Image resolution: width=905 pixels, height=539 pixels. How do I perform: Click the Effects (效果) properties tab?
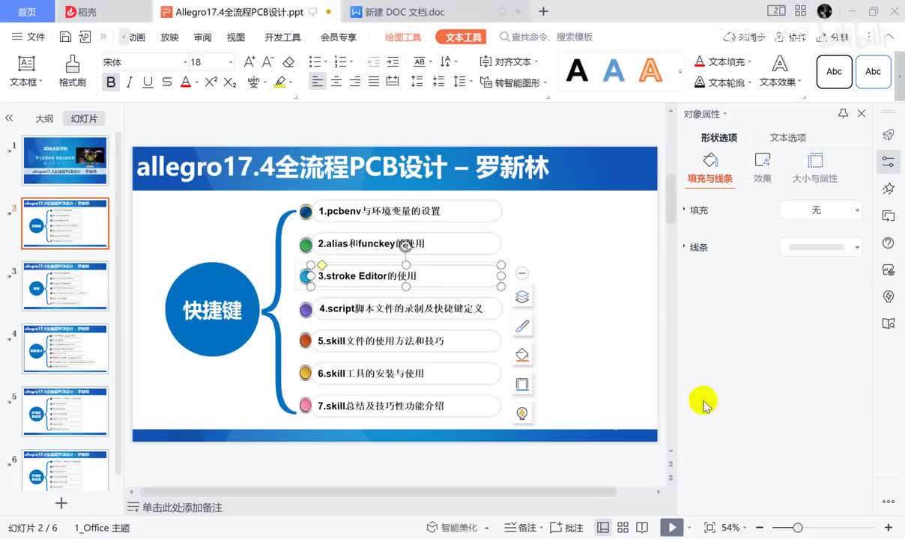(763, 168)
